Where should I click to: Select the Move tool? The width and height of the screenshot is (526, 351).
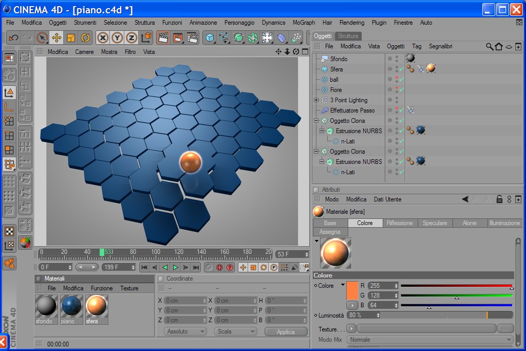pyautogui.click(x=57, y=38)
